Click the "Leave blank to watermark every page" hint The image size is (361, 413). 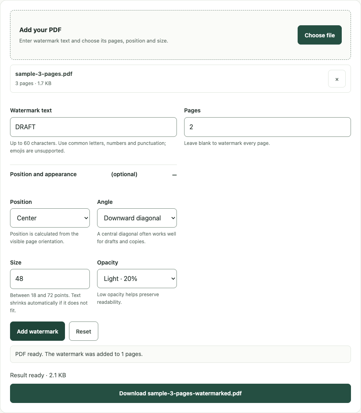(x=227, y=143)
